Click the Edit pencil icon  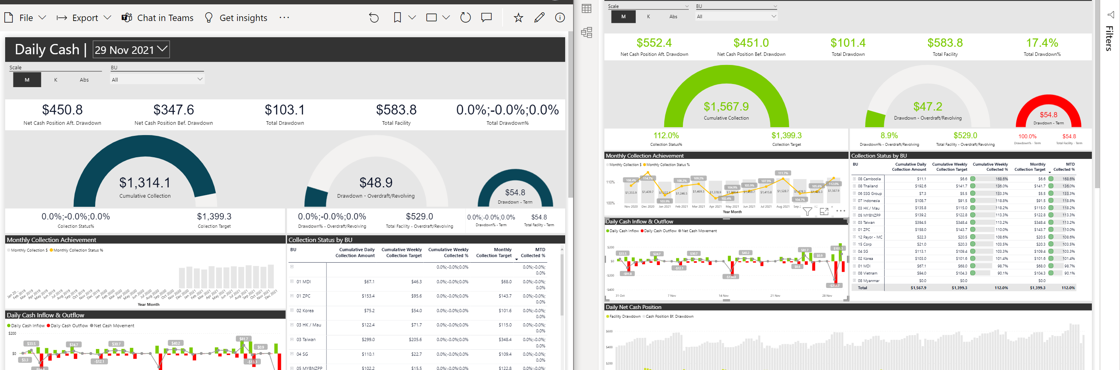(x=539, y=18)
